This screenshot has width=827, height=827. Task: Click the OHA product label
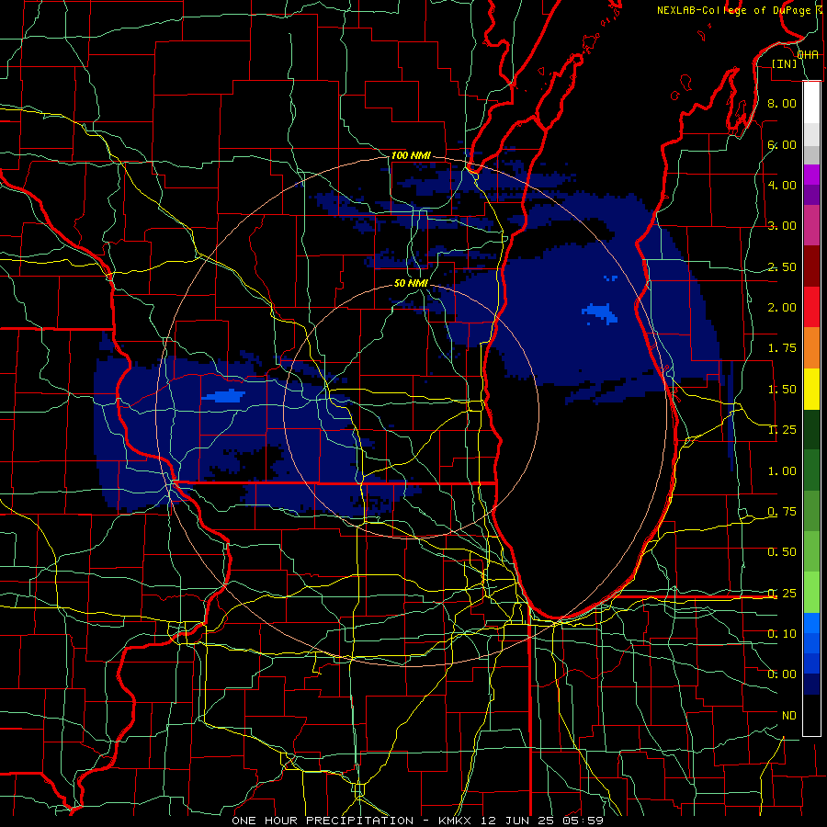pos(808,55)
